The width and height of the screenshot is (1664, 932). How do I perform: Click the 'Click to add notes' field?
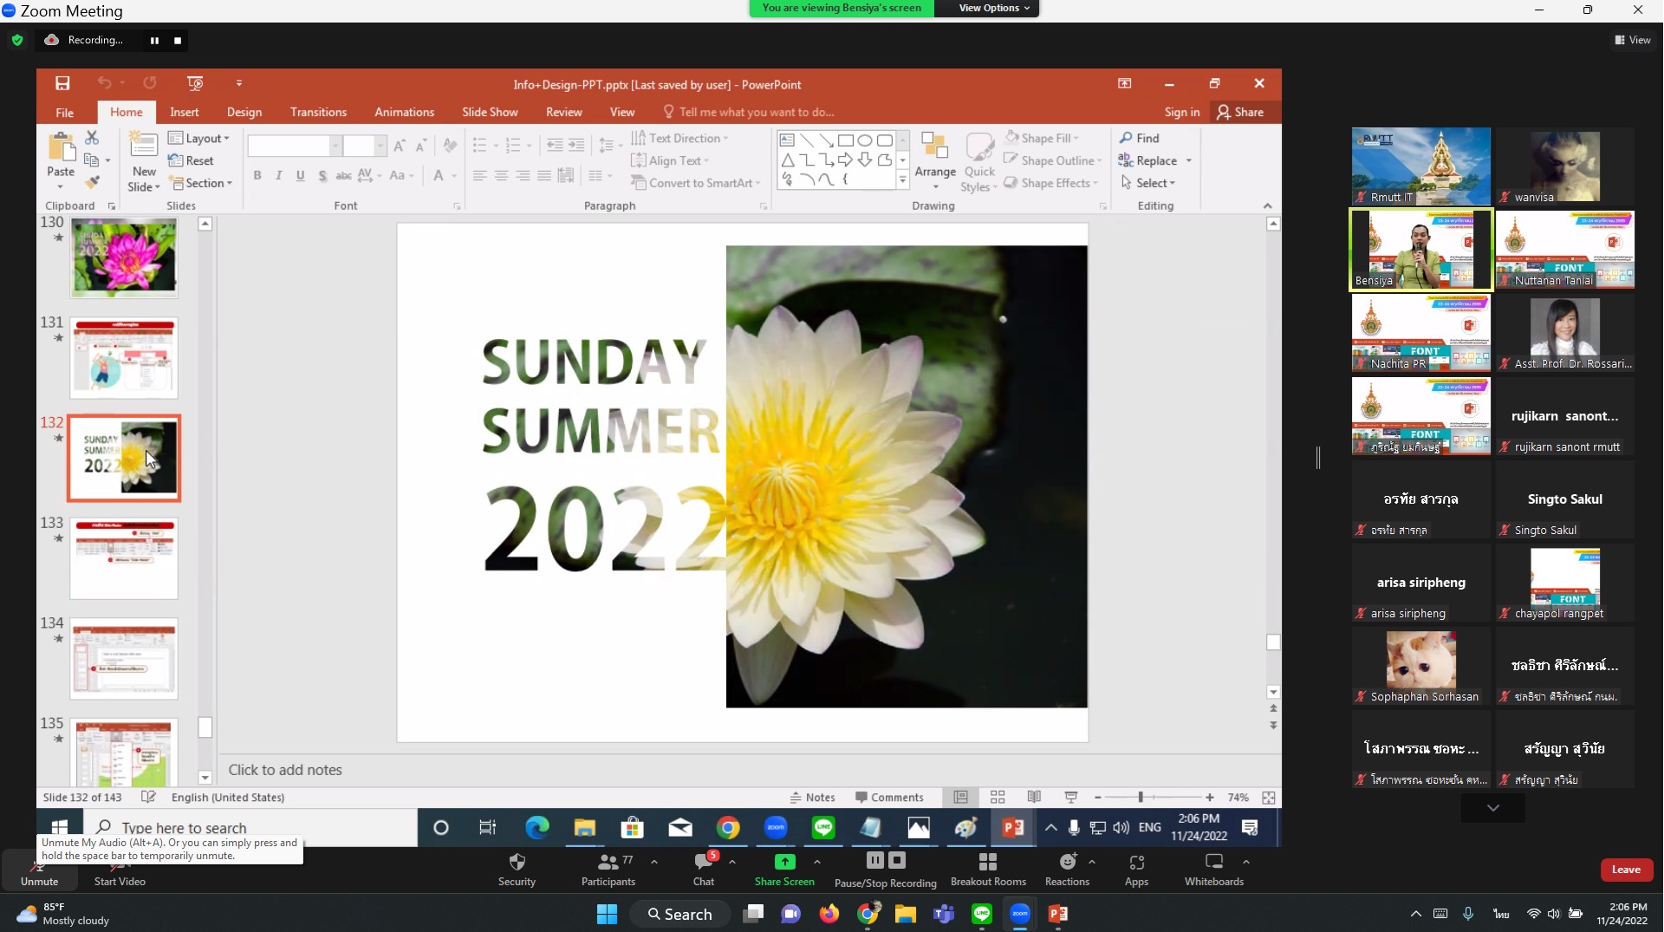click(750, 770)
